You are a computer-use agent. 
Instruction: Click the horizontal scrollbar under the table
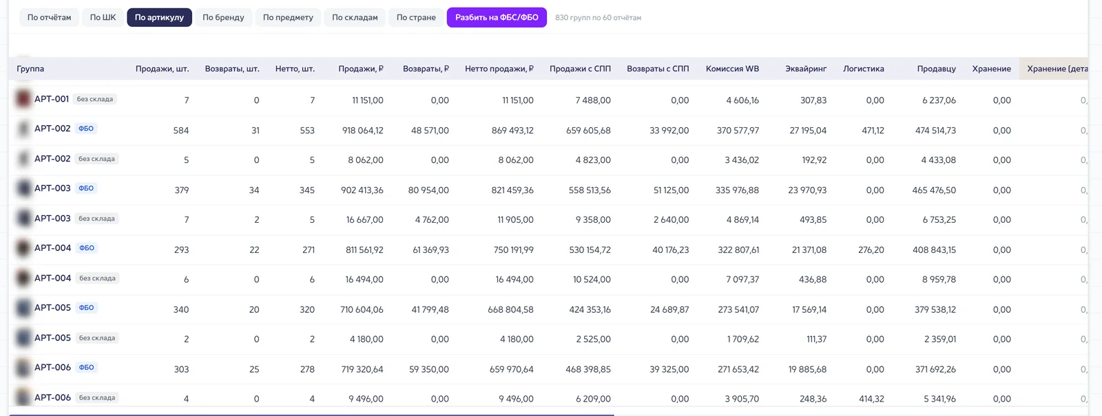click(311, 415)
